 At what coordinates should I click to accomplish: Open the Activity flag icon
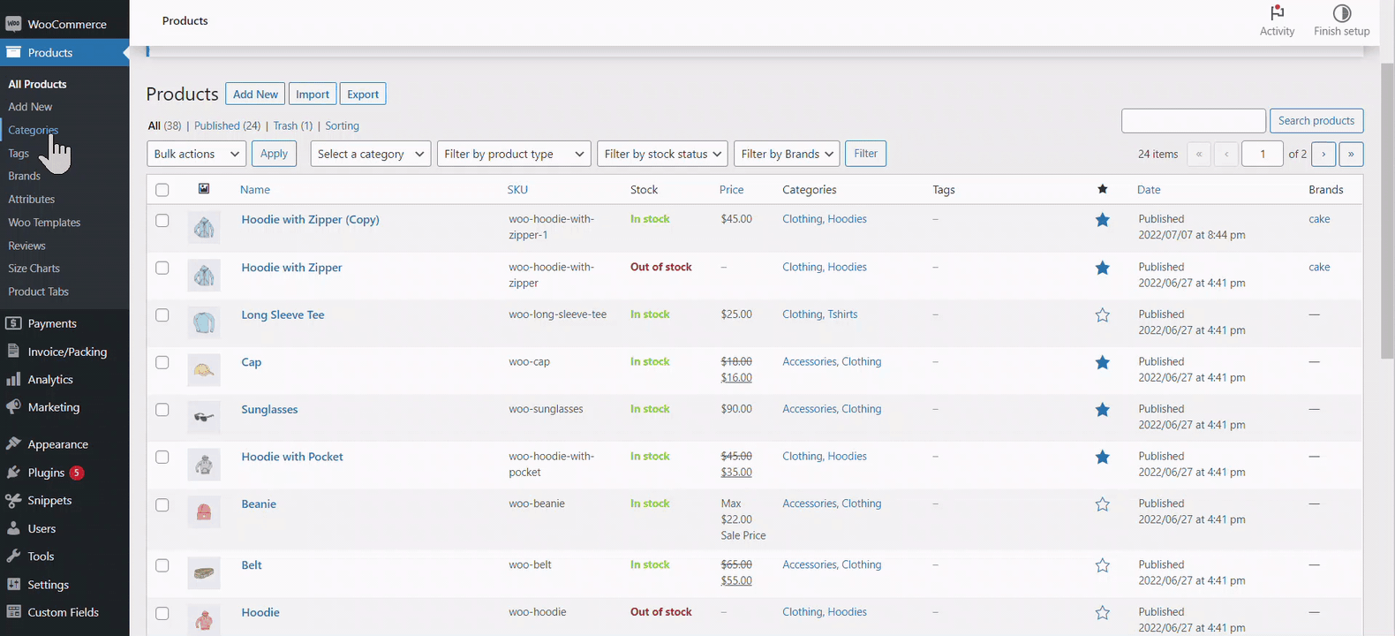tap(1277, 13)
